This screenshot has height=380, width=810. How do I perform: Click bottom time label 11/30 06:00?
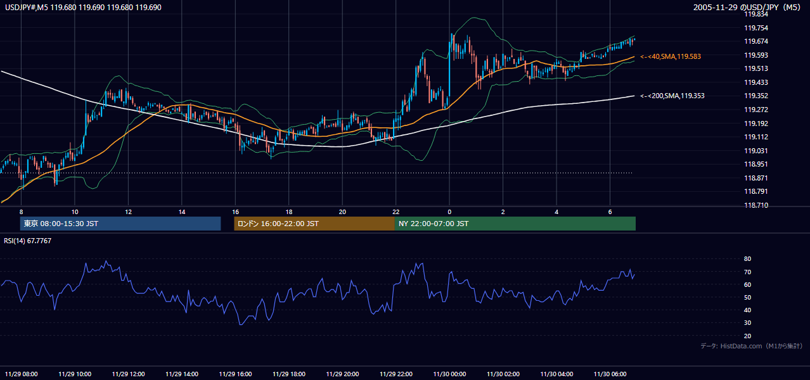coord(610,374)
